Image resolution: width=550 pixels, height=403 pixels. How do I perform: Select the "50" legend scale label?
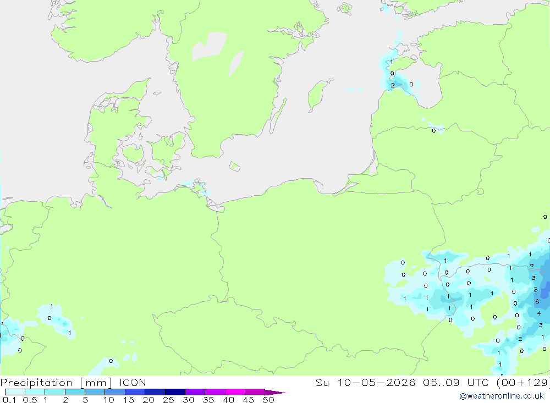pyautogui.click(x=268, y=400)
